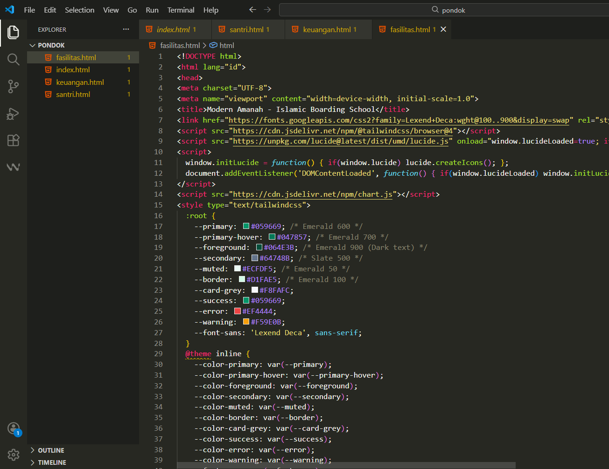Open the Run and Debug view
609x469 pixels.
tap(14, 113)
